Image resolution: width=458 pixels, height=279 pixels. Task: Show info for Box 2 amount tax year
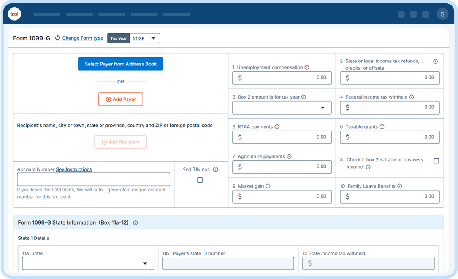(304, 97)
